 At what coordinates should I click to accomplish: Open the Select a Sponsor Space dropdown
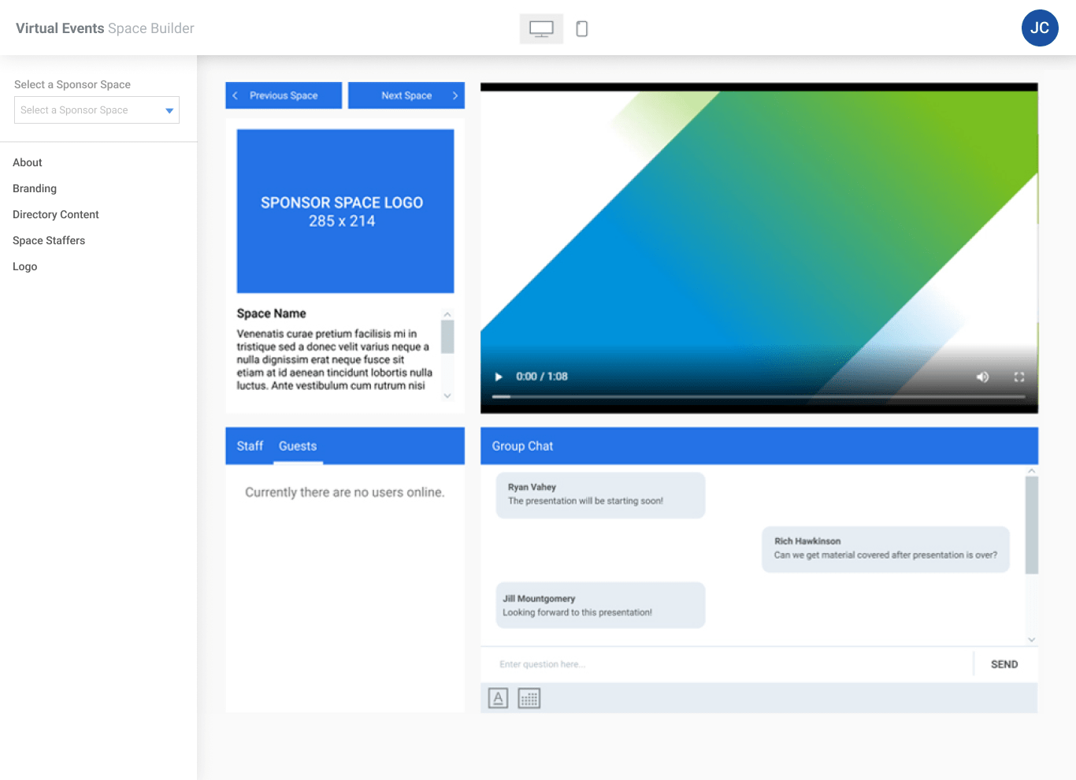96,110
